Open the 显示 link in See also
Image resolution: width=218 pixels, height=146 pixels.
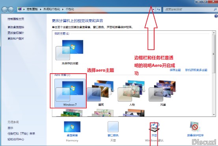10,128
